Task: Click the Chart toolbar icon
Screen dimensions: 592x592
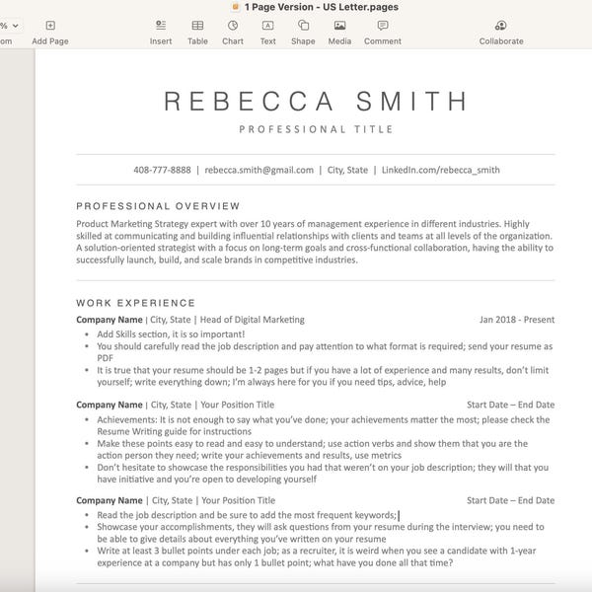Action: (233, 26)
